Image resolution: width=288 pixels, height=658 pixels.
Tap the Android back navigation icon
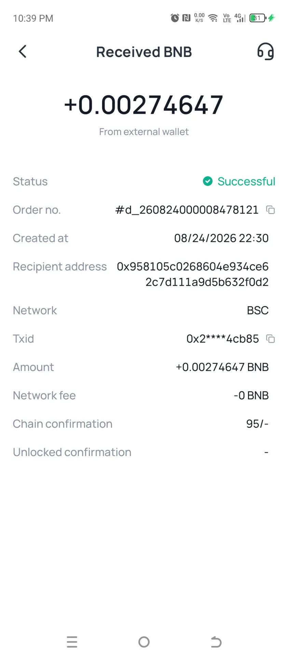click(x=216, y=642)
